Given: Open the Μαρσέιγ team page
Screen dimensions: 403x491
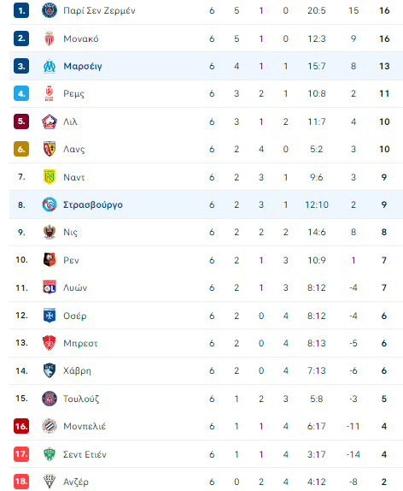Looking at the screenshot, I should click(x=83, y=67).
